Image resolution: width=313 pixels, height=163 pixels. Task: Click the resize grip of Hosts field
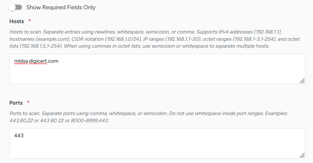pos(302,80)
